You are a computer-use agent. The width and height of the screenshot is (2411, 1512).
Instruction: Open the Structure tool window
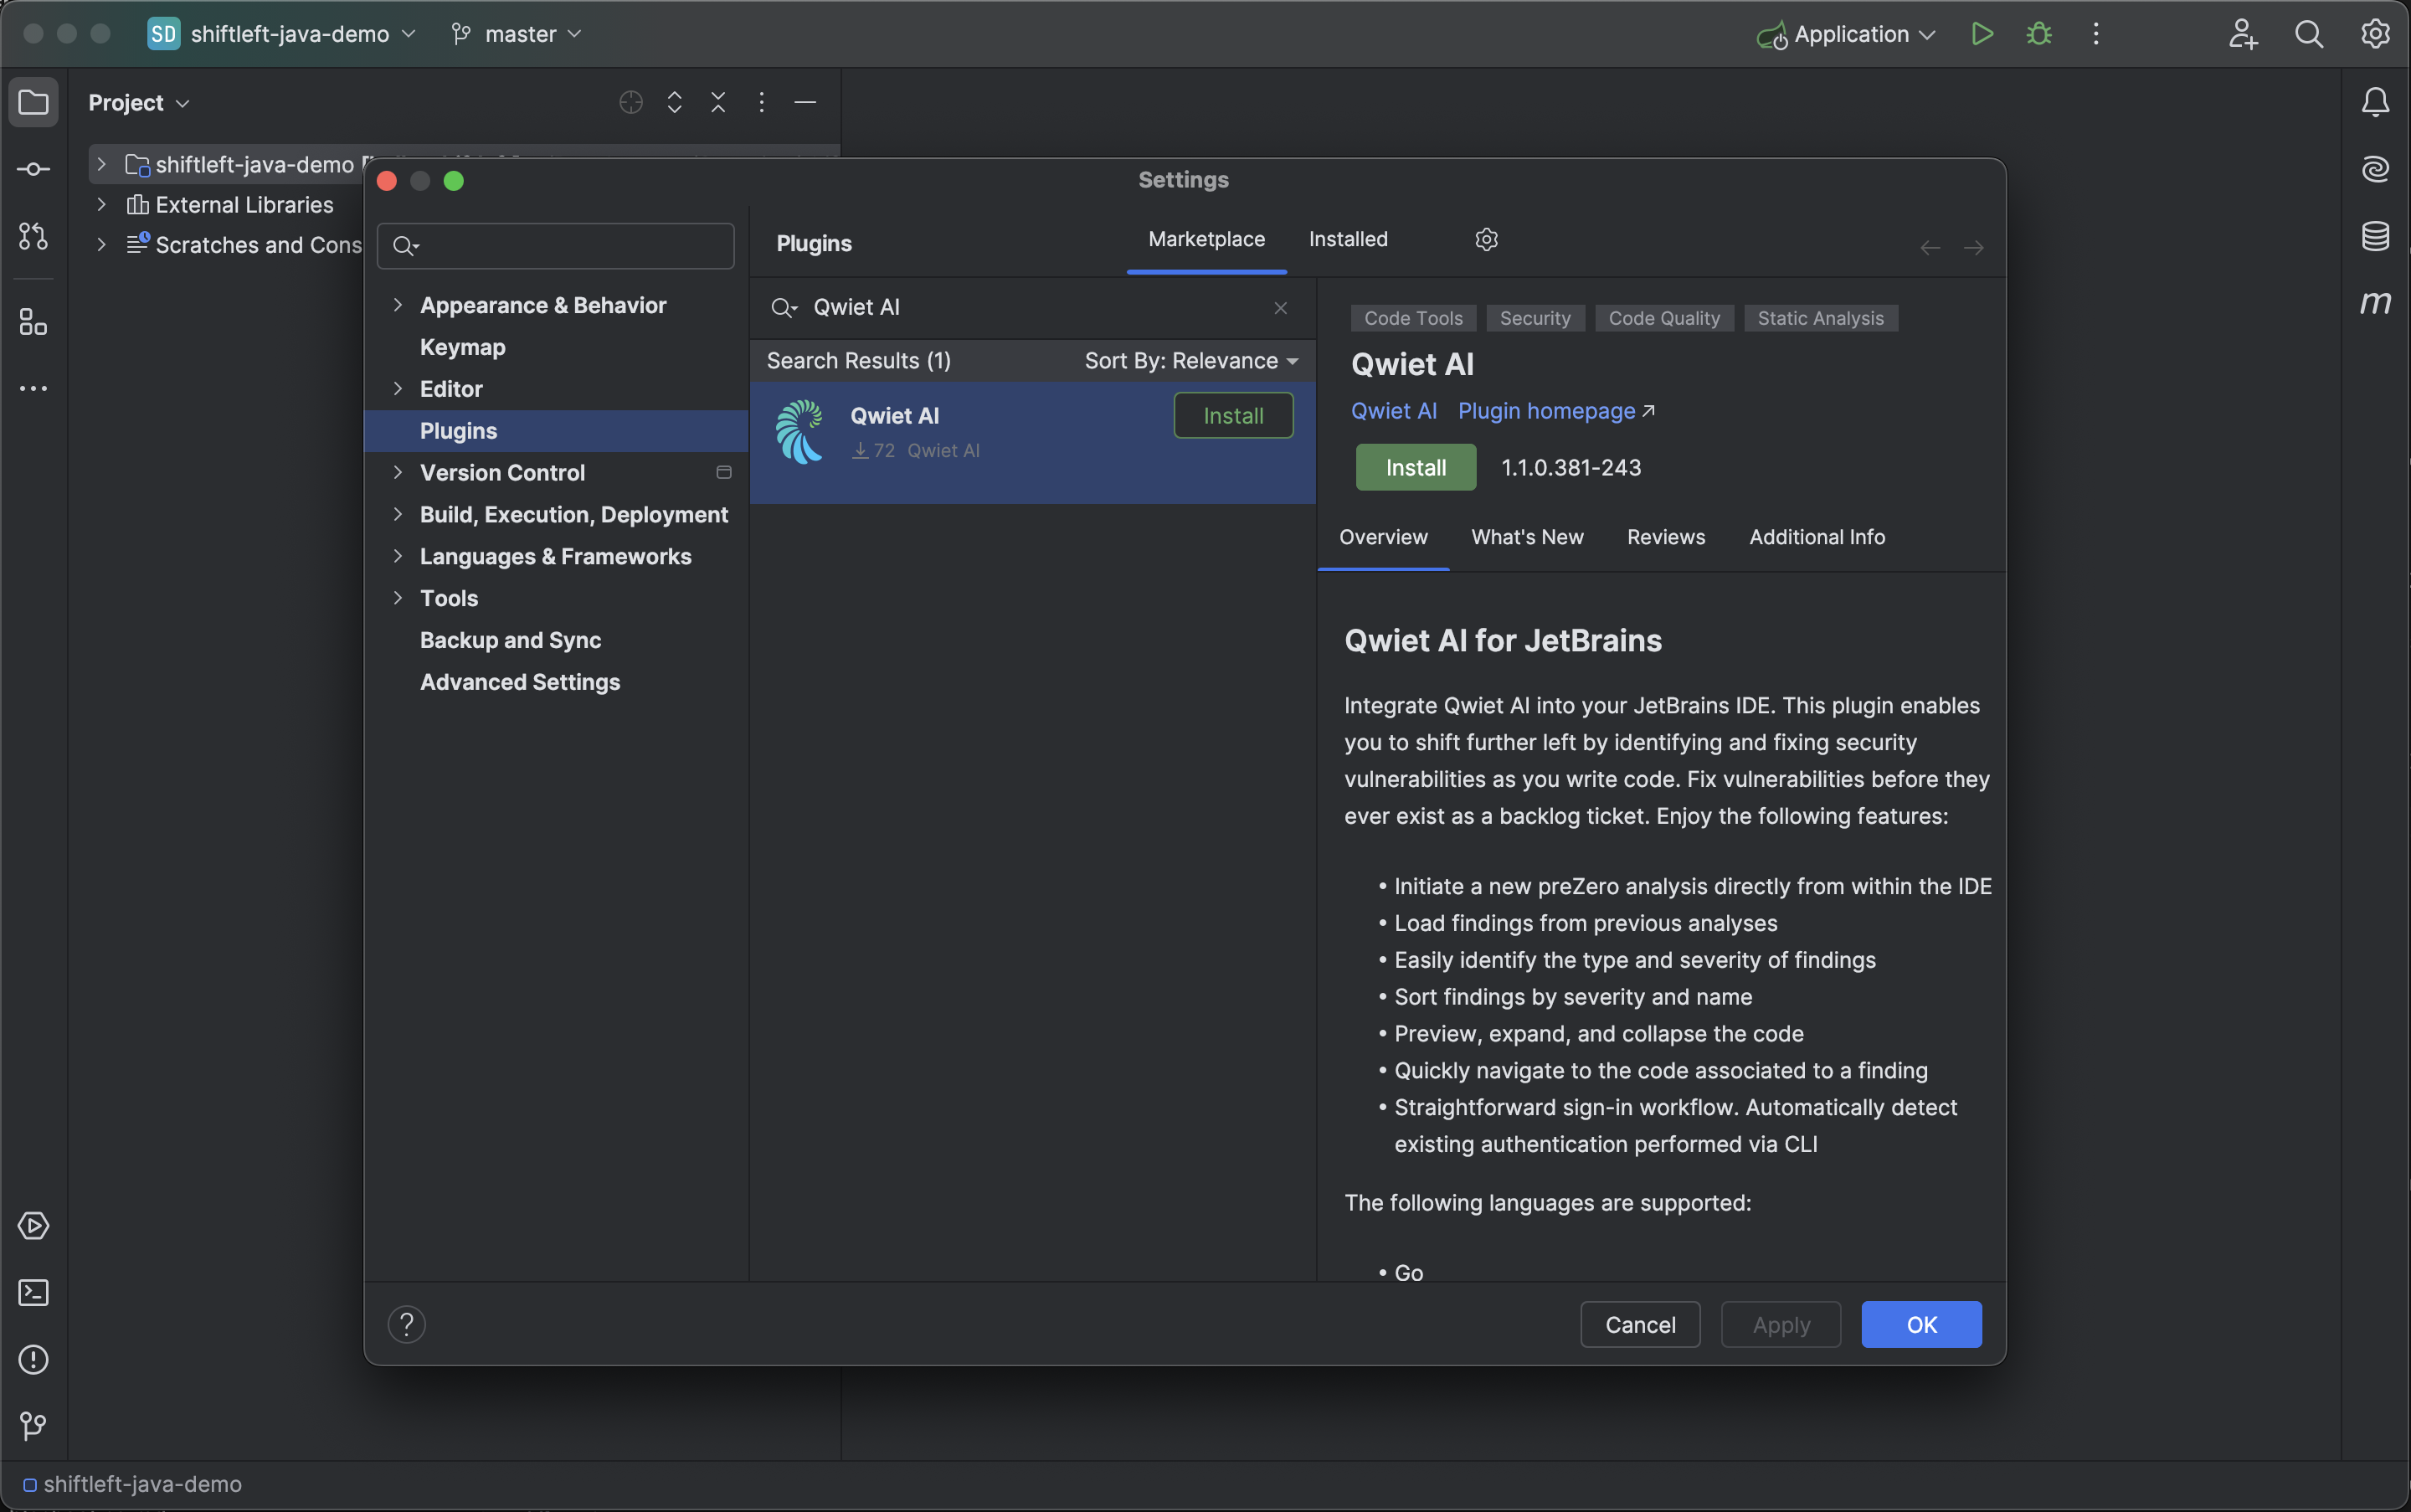33,322
